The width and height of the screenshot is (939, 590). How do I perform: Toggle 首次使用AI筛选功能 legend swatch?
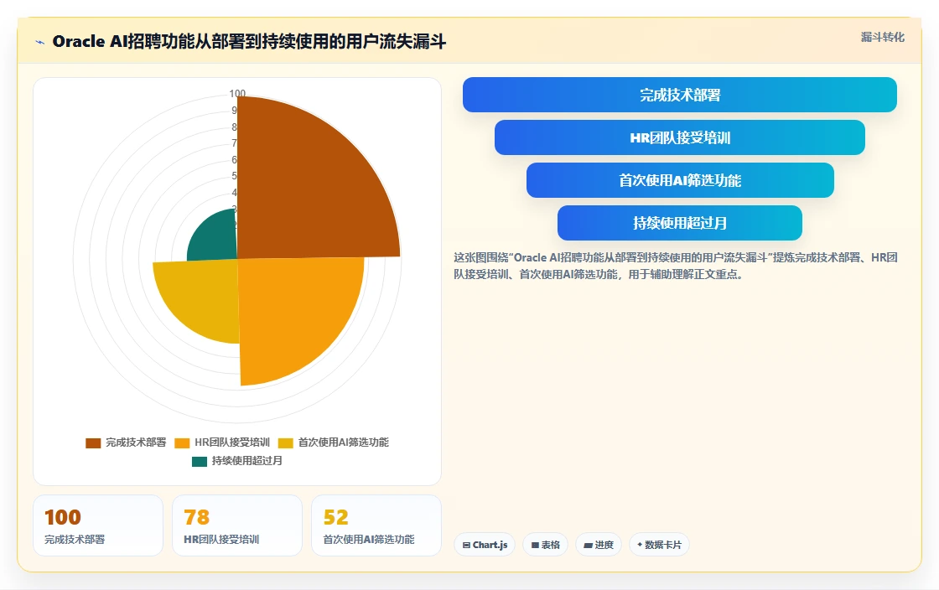tap(286, 442)
